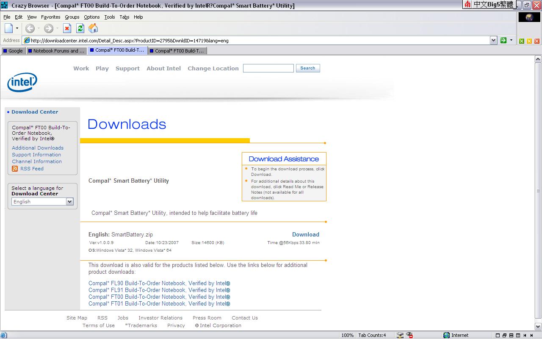Click the 100% zoom status bar text

(x=347, y=335)
